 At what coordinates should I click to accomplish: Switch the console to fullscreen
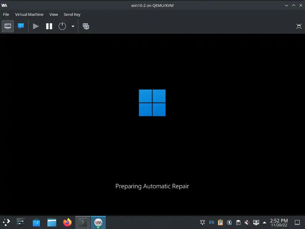299,26
